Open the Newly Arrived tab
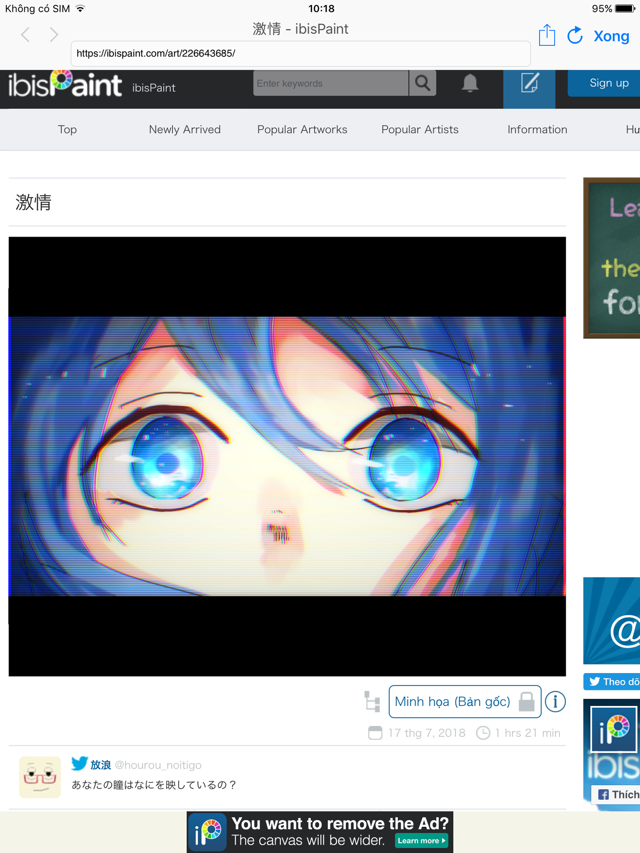This screenshot has width=640, height=853. [185, 129]
